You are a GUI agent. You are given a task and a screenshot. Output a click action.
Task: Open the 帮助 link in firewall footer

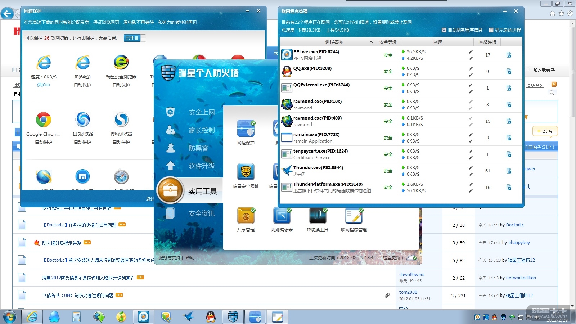tap(190, 258)
